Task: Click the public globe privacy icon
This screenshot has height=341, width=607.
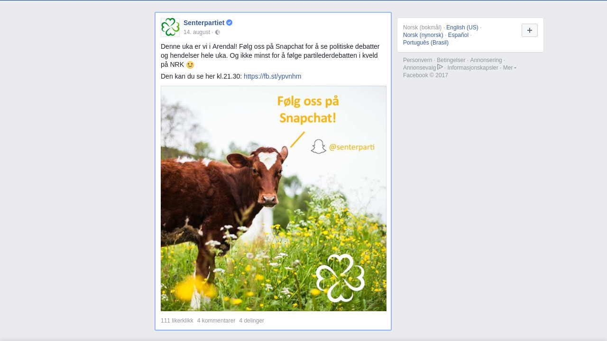Action: click(218, 32)
